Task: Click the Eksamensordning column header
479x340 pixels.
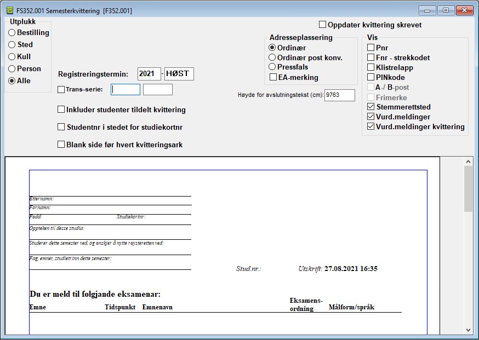Action: click(x=306, y=304)
